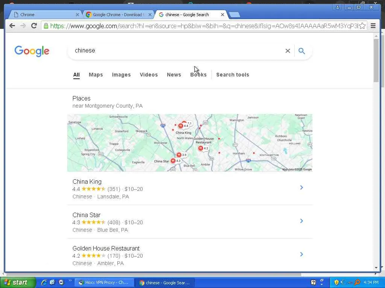The image size is (385, 288).
Task: Show more quick launch items chevron
Action: (x=70, y=280)
